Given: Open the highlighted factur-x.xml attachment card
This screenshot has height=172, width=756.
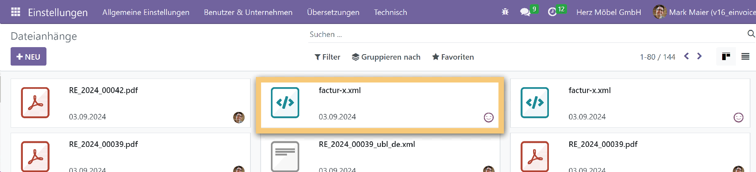Looking at the screenshot, I should 380,104.
